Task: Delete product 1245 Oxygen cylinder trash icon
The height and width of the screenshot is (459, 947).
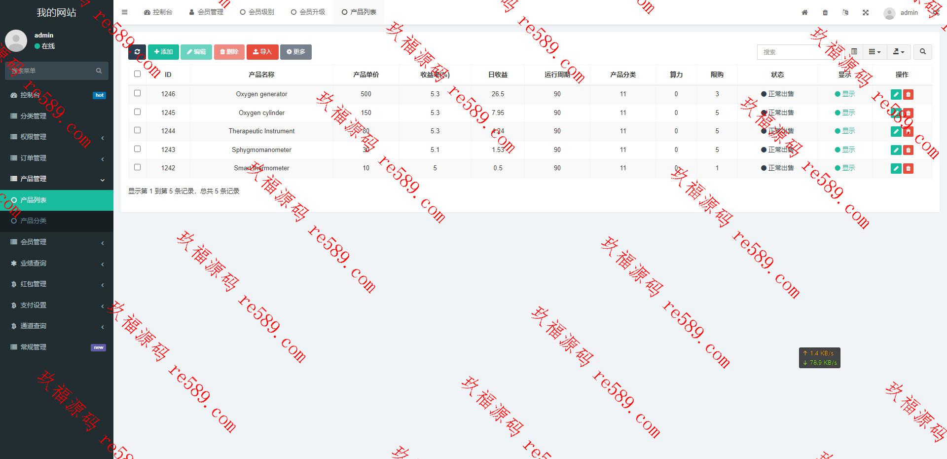Action: (908, 113)
